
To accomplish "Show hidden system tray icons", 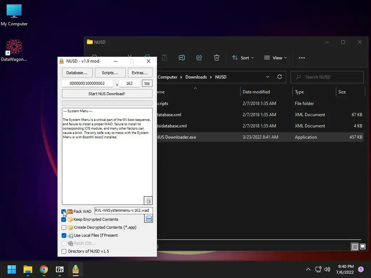I will (x=308, y=269).
